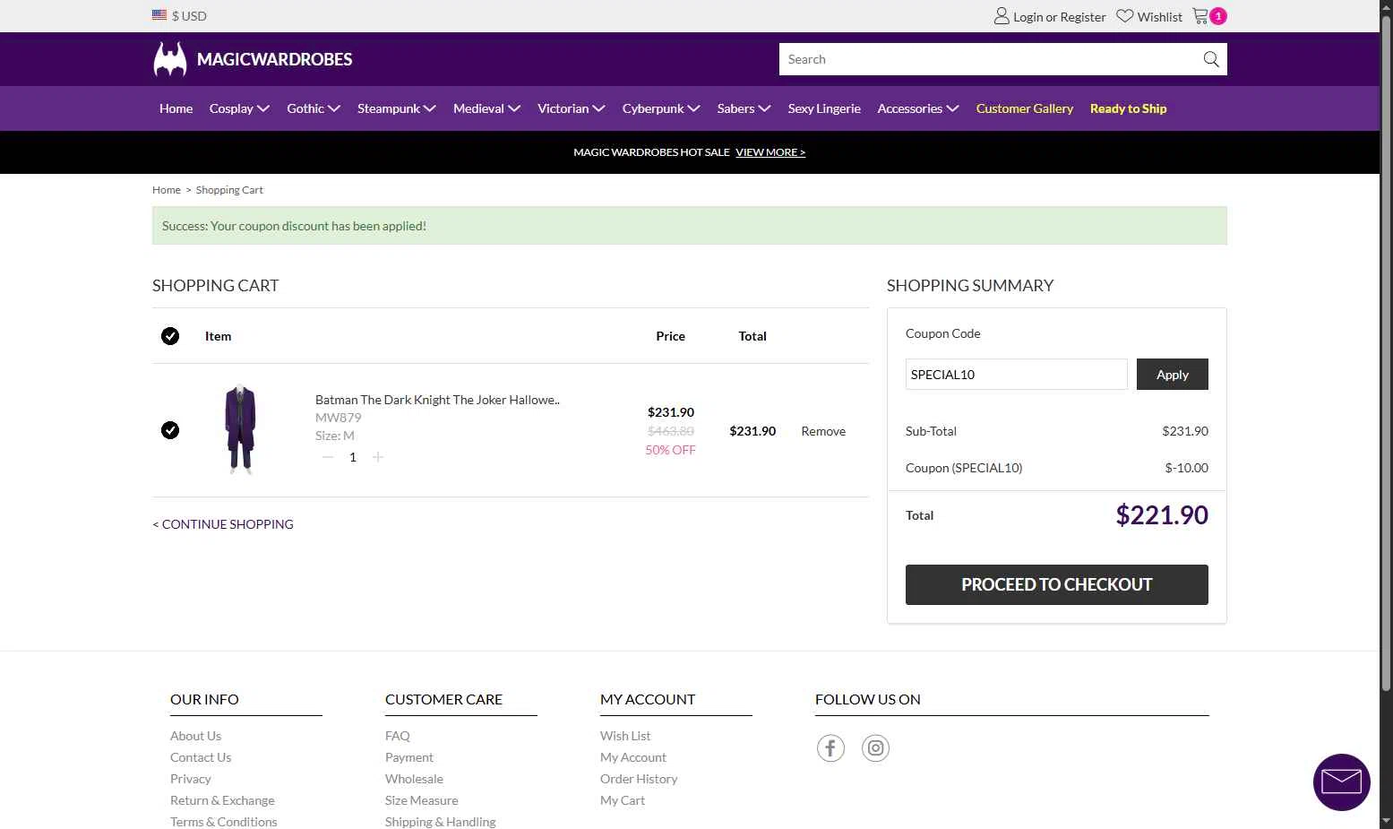Image resolution: width=1393 pixels, height=829 pixels.
Task: Open the Instagram page icon
Action: point(875,747)
